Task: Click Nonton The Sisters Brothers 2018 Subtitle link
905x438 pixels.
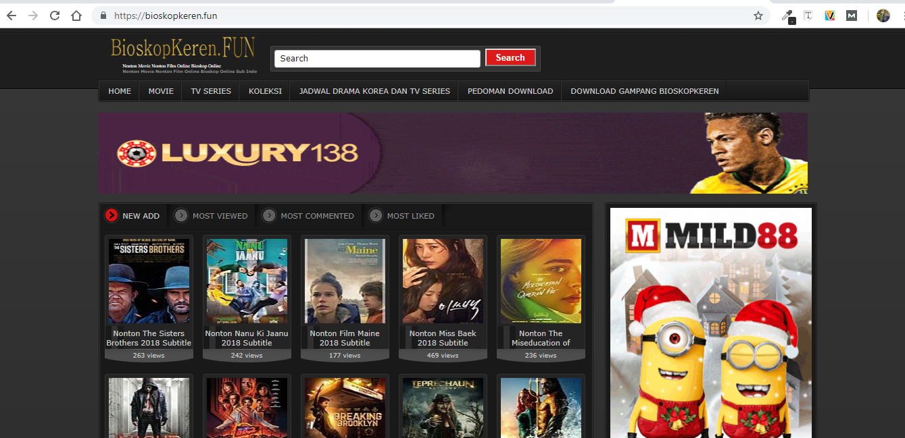Action: (x=149, y=338)
